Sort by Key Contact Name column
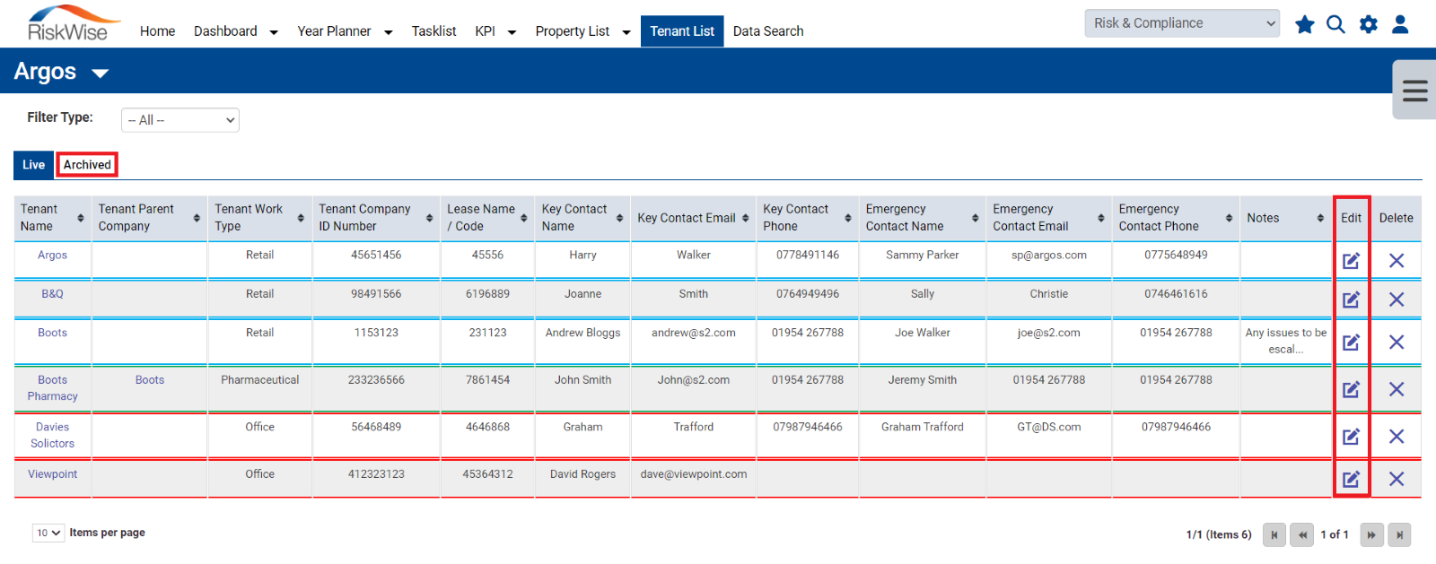1436x564 pixels. pyautogui.click(x=619, y=218)
